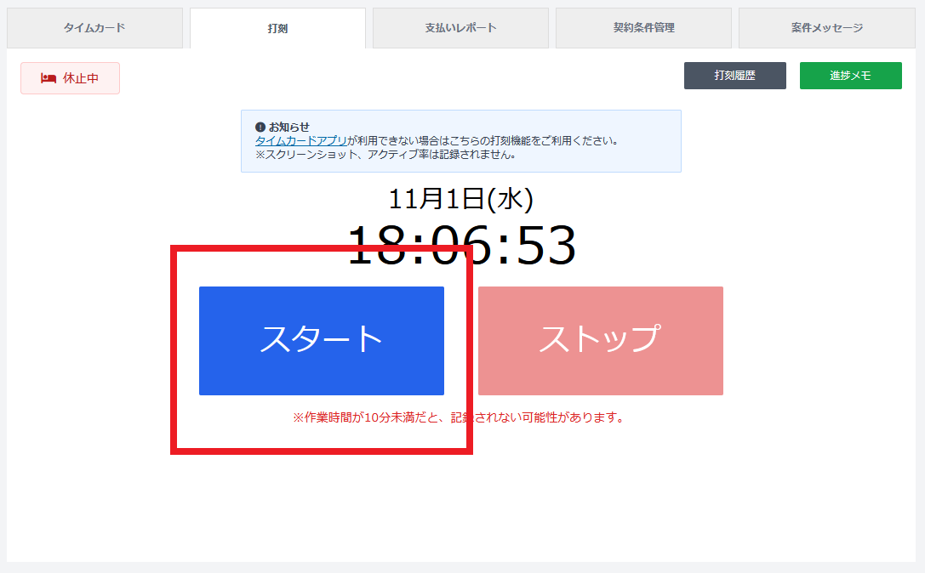Open the green 進捗メモ button
The height and width of the screenshot is (573, 925).
pos(850,76)
